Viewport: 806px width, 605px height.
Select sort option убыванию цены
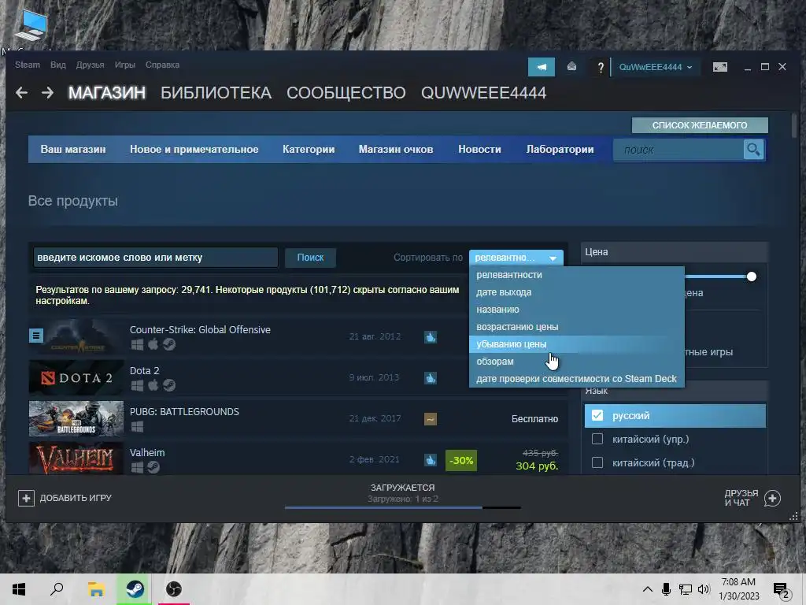[577, 344]
